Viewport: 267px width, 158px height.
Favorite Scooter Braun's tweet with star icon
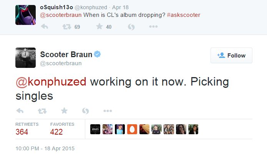(64, 111)
